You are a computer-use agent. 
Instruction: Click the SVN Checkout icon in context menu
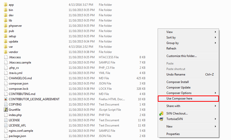pos(161,113)
